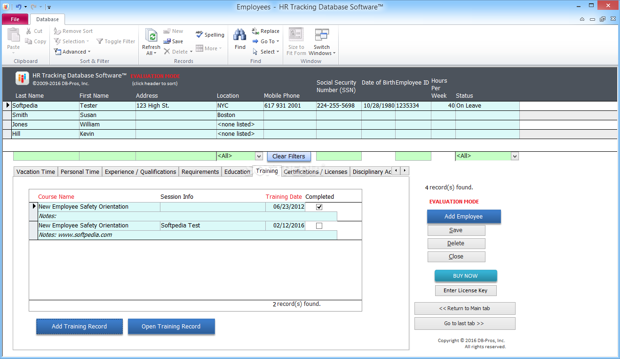This screenshot has width=620, height=359.
Task: Click the New record icon
Action: (x=167, y=31)
